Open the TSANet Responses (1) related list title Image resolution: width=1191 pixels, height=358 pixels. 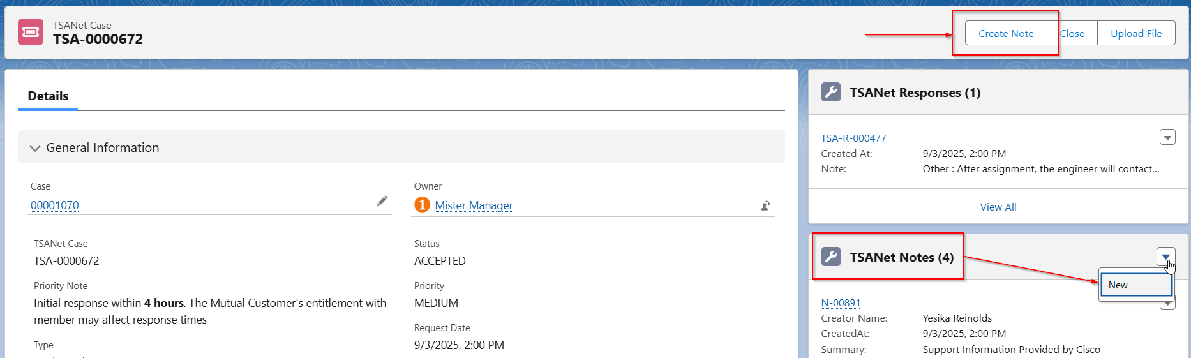tap(915, 93)
